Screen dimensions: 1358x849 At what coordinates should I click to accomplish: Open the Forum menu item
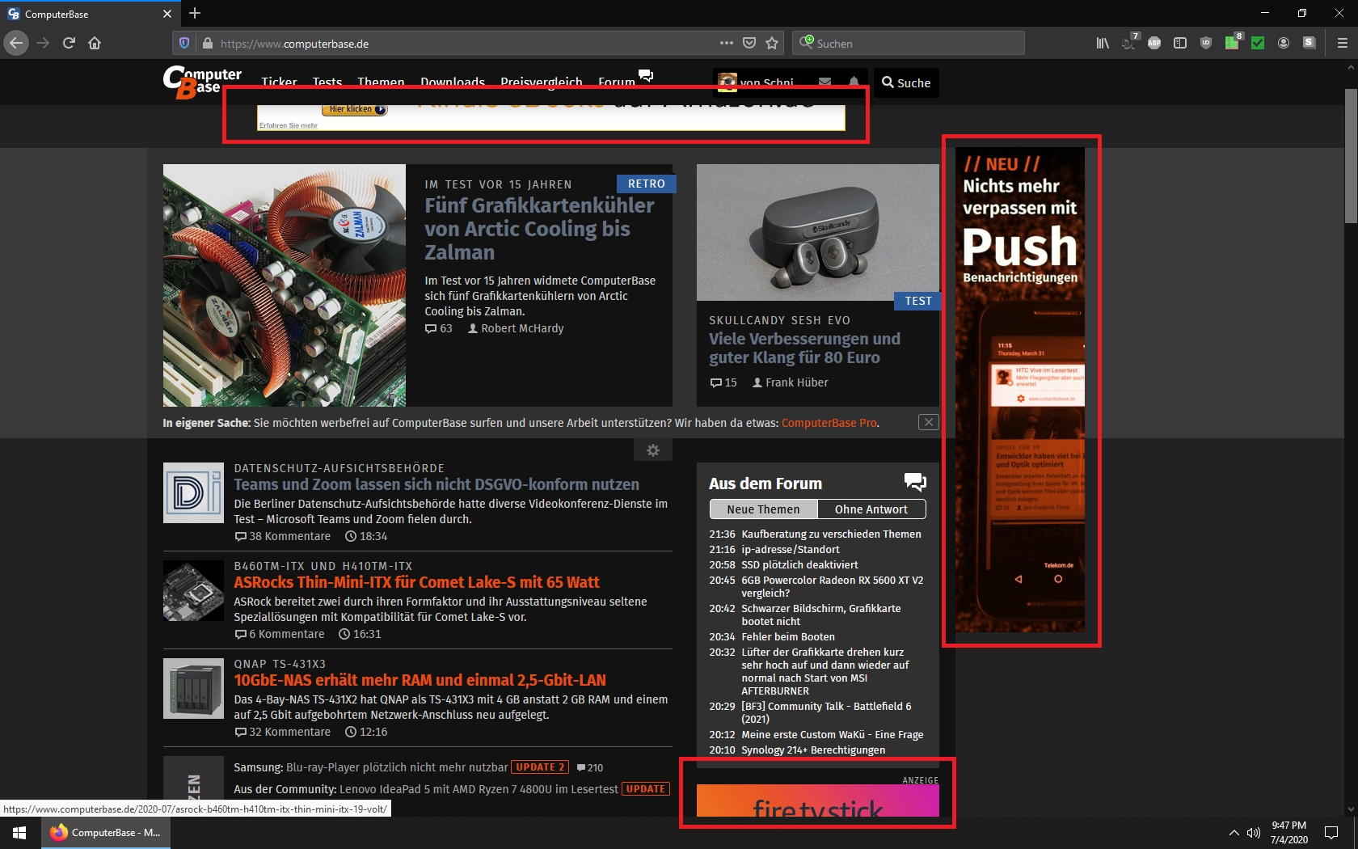point(617,82)
